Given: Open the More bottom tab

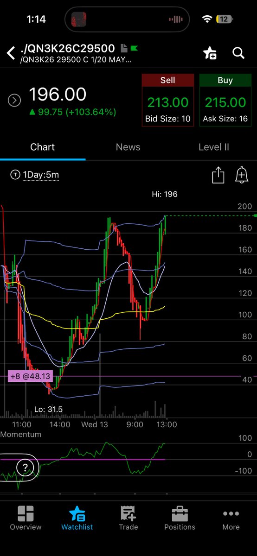Looking at the screenshot, I should (231, 518).
